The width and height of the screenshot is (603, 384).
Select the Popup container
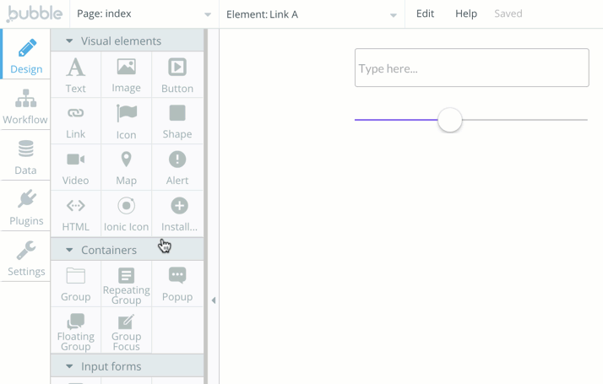click(x=177, y=284)
